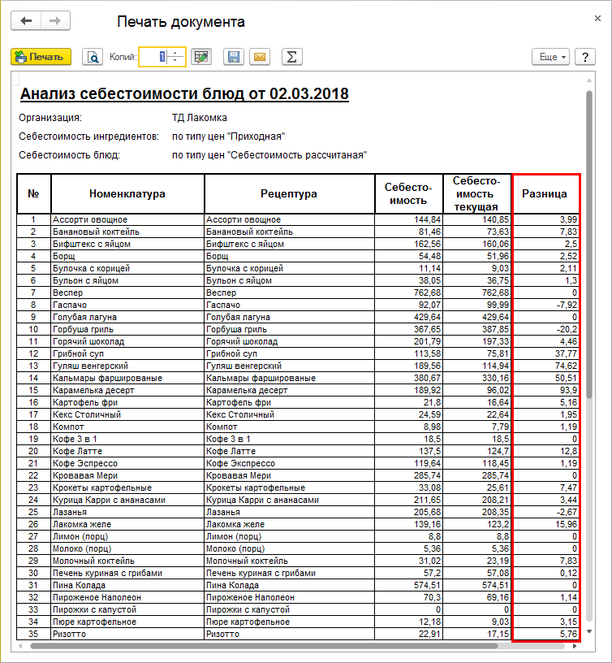The height and width of the screenshot is (663, 612).
Task: Click the forward arrow navigation button
Action: point(54,21)
